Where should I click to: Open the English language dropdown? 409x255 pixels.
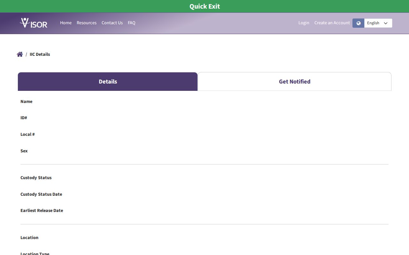[378, 23]
